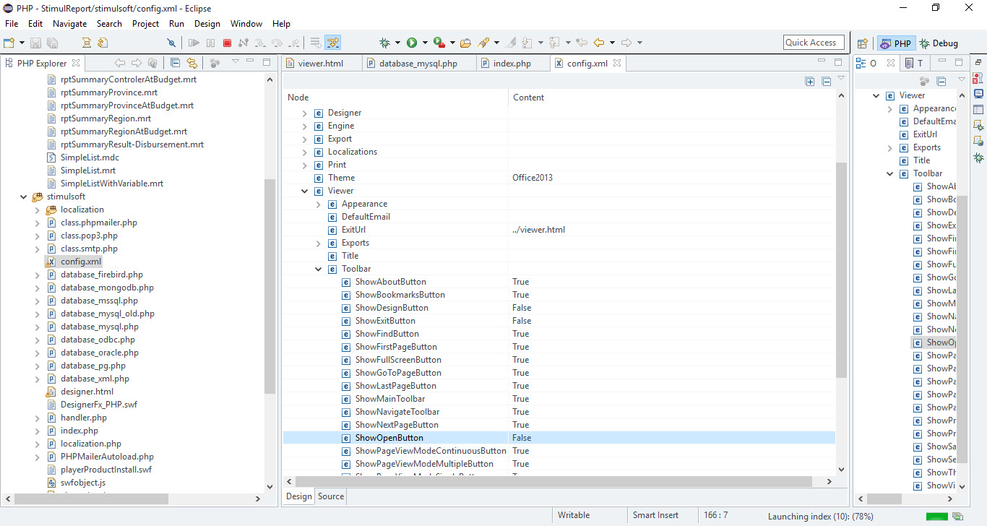Click the Suspend debug icon
The width and height of the screenshot is (987, 526).
click(x=210, y=43)
